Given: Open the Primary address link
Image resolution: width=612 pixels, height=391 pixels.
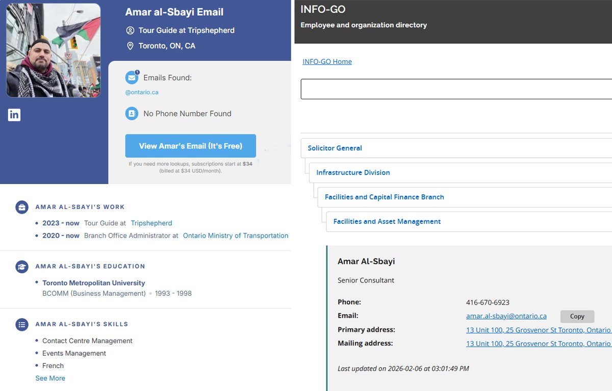Looking at the screenshot, I should (x=539, y=330).
